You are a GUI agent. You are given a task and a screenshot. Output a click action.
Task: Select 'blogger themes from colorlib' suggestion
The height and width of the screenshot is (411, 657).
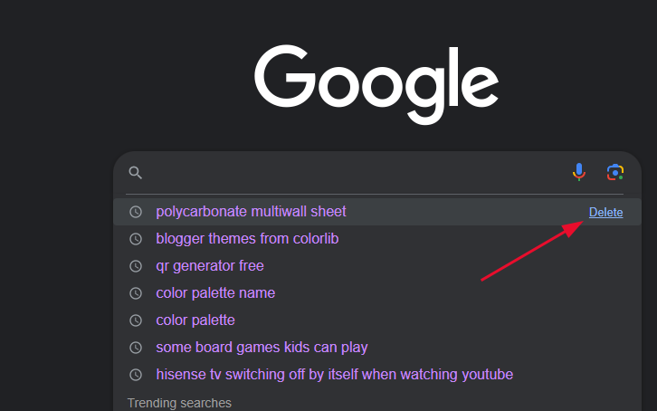247,239
